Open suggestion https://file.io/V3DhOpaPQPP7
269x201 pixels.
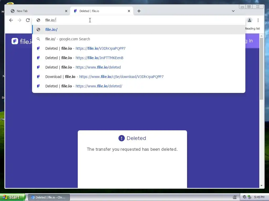(x=139, y=48)
